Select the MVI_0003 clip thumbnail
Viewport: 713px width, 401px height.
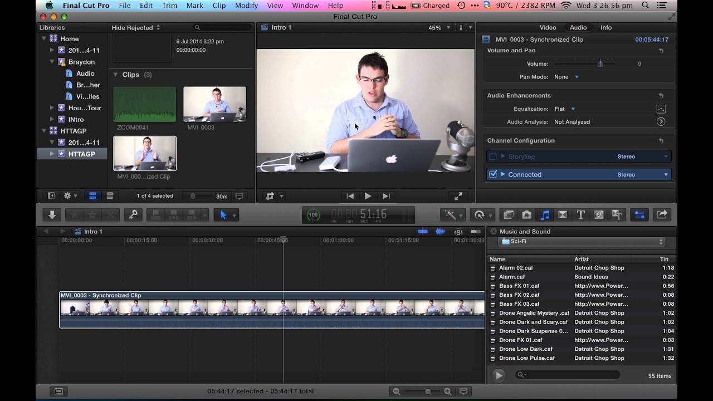pos(214,104)
